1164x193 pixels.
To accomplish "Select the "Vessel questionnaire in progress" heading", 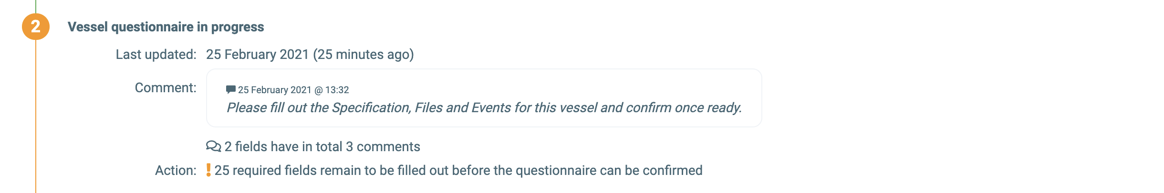I will 166,27.
